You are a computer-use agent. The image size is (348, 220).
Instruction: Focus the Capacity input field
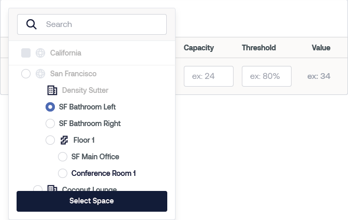click(209, 76)
